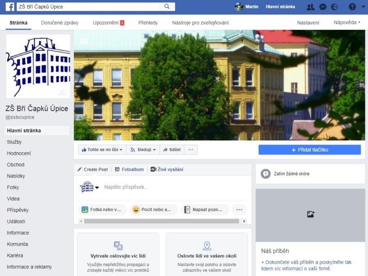Start Živé vysílání live video
This screenshot has height=276, width=368.
click(x=167, y=169)
